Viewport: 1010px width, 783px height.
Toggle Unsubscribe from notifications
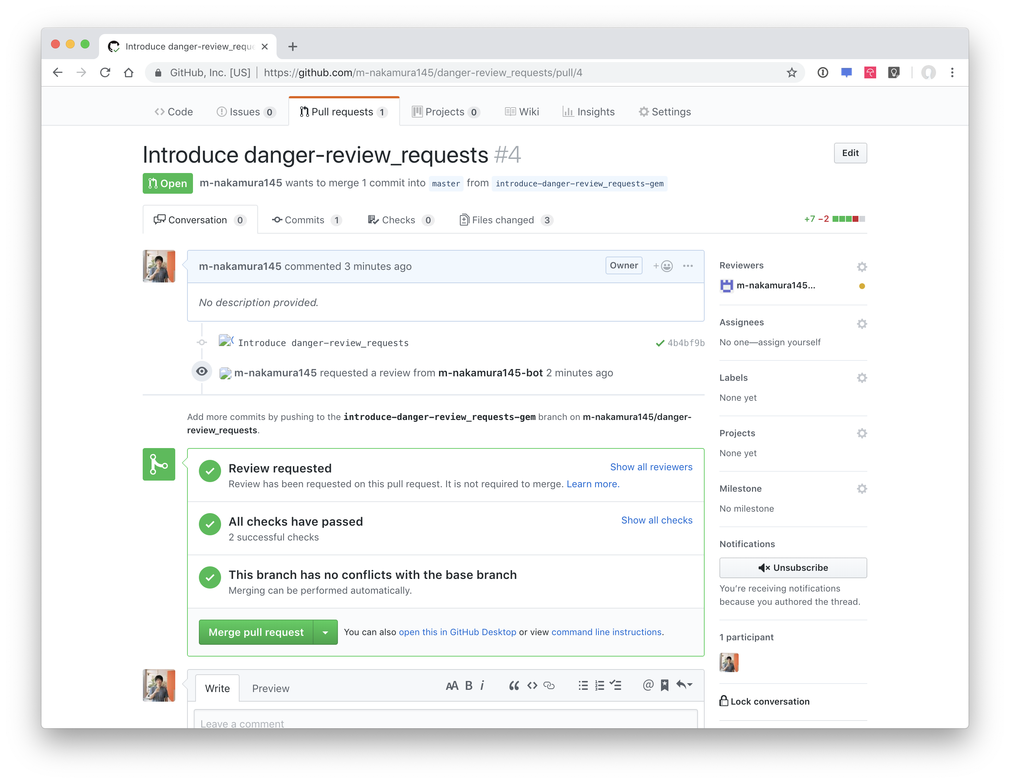point(793,567)
